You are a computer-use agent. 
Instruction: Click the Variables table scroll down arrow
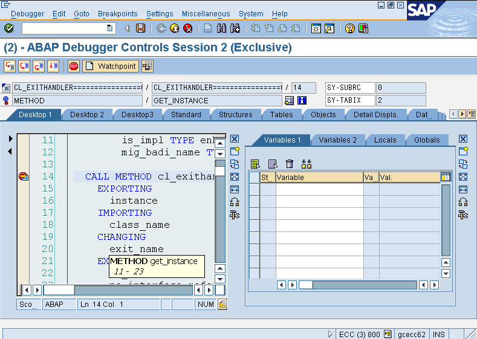pos(446,273)
